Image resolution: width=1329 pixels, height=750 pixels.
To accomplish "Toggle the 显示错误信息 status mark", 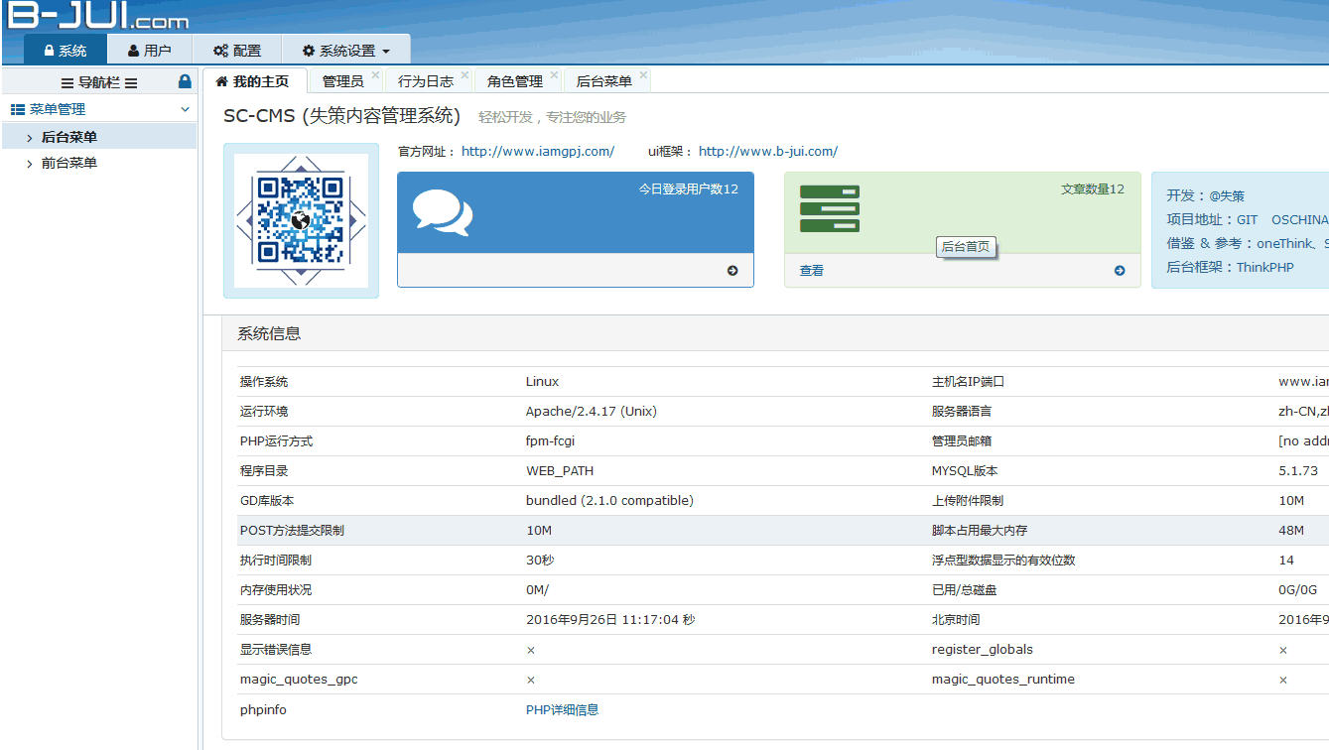I will pos(530,650).
